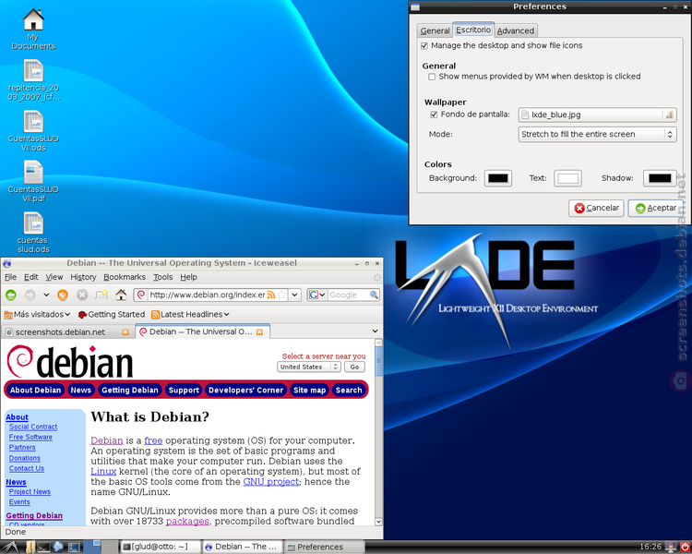Screen dimensions: 692x554
Task: Follow the GNU project link
Action: click(271, 482)
